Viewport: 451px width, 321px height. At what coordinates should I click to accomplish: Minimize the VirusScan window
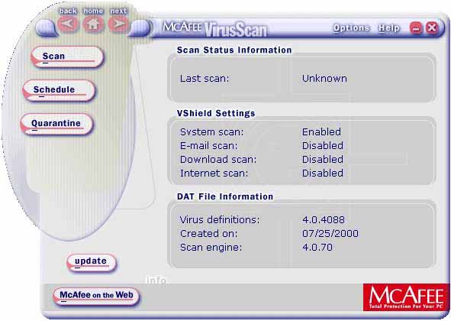(416, 28)
